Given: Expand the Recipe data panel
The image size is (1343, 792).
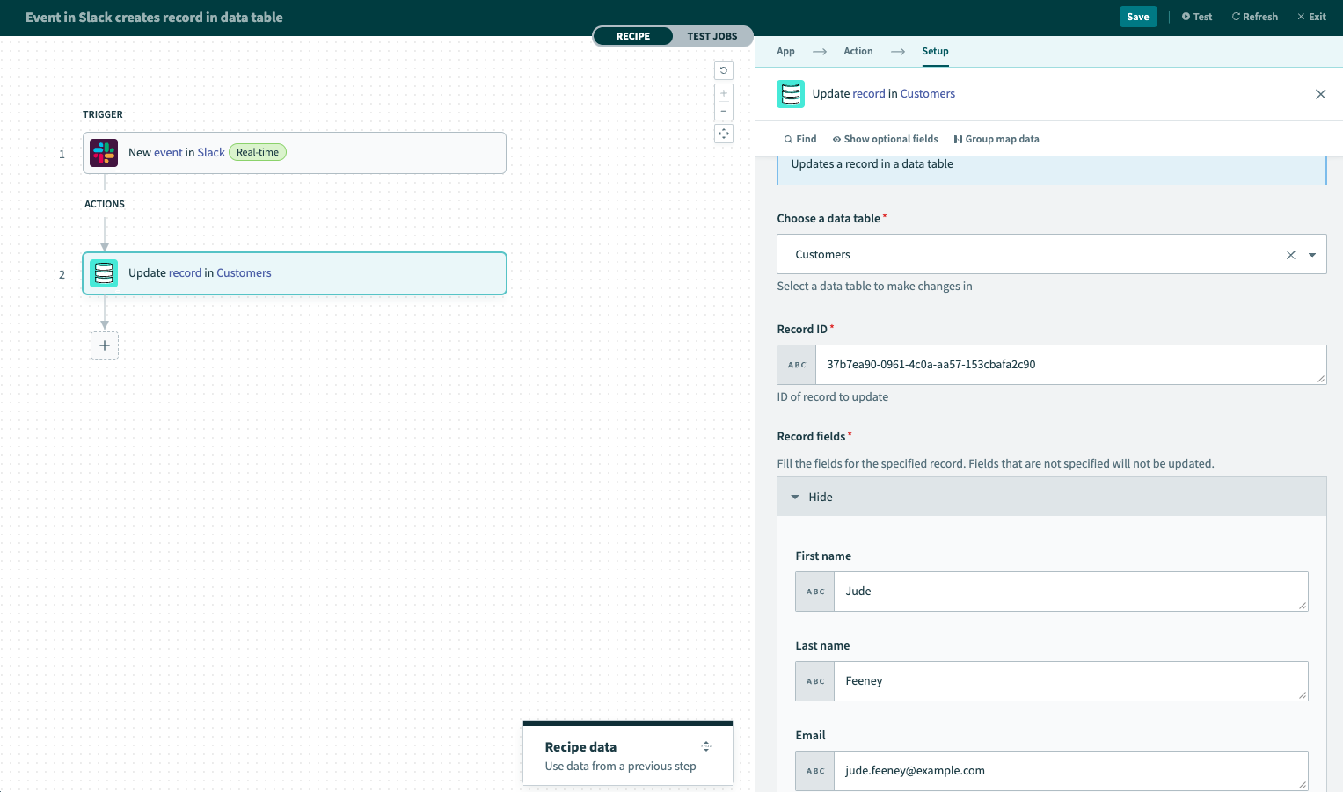Looking at the screenshot, I should pyautogui.click(x=705, y=746).
